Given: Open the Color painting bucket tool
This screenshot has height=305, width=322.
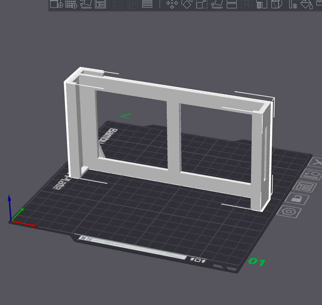Looking at the screenshot, I should (307, 5).
